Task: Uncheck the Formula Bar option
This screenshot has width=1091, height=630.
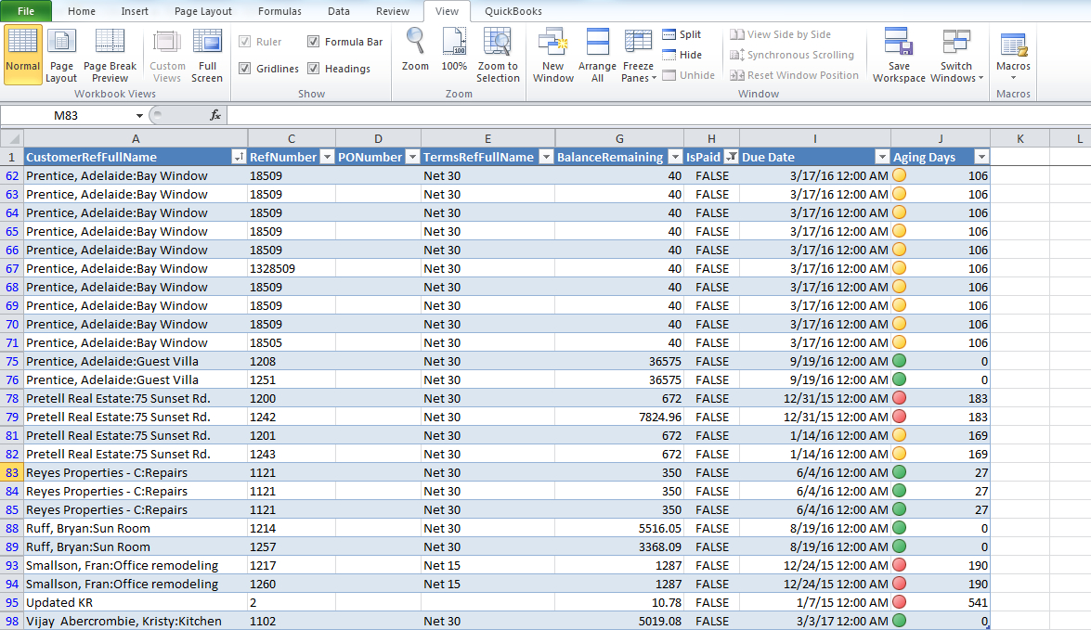Action: tap(314, 41)
